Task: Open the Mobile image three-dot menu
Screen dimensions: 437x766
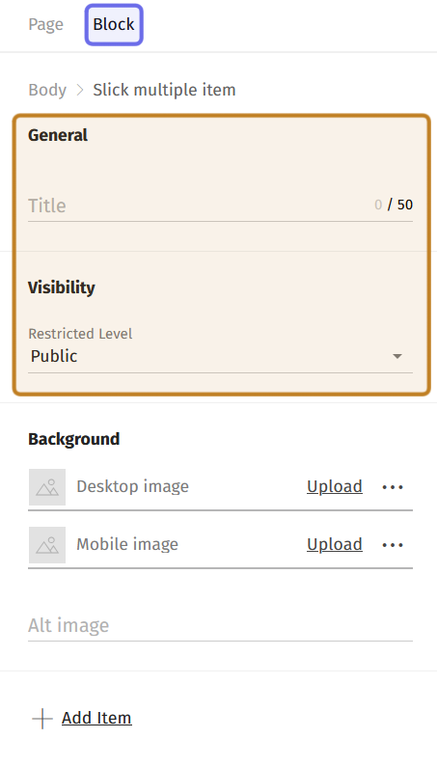Action: [393, 545]
